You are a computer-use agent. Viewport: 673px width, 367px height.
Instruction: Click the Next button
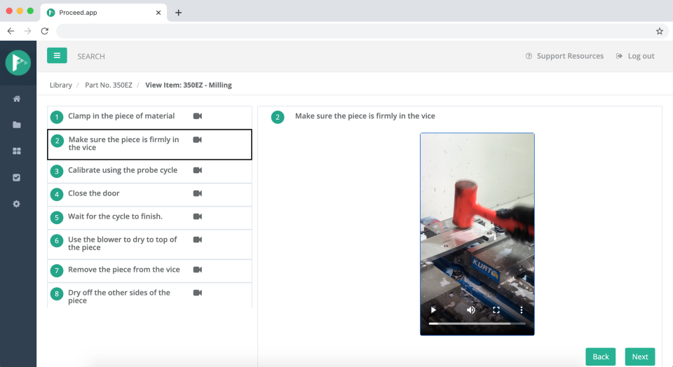coord(640,356)
